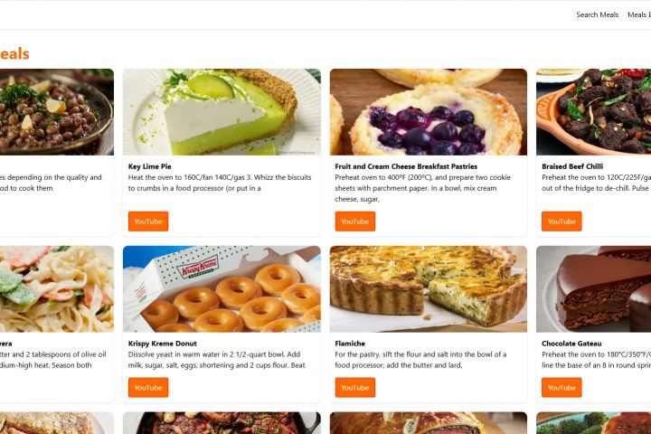Select the blueberry breakfast pastries image
The width and height of the screenshot is (651, 434).
(428, 112)
